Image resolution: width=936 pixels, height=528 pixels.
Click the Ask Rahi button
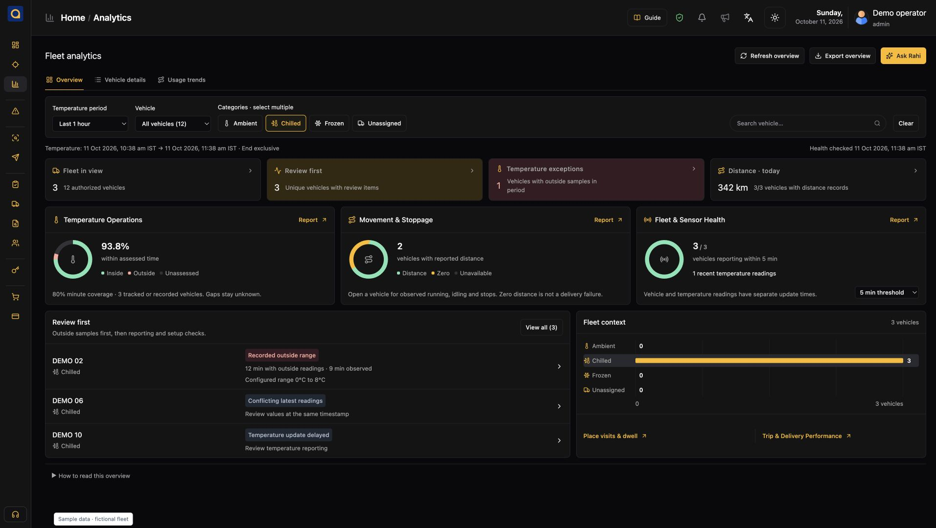tap(903, 56)
